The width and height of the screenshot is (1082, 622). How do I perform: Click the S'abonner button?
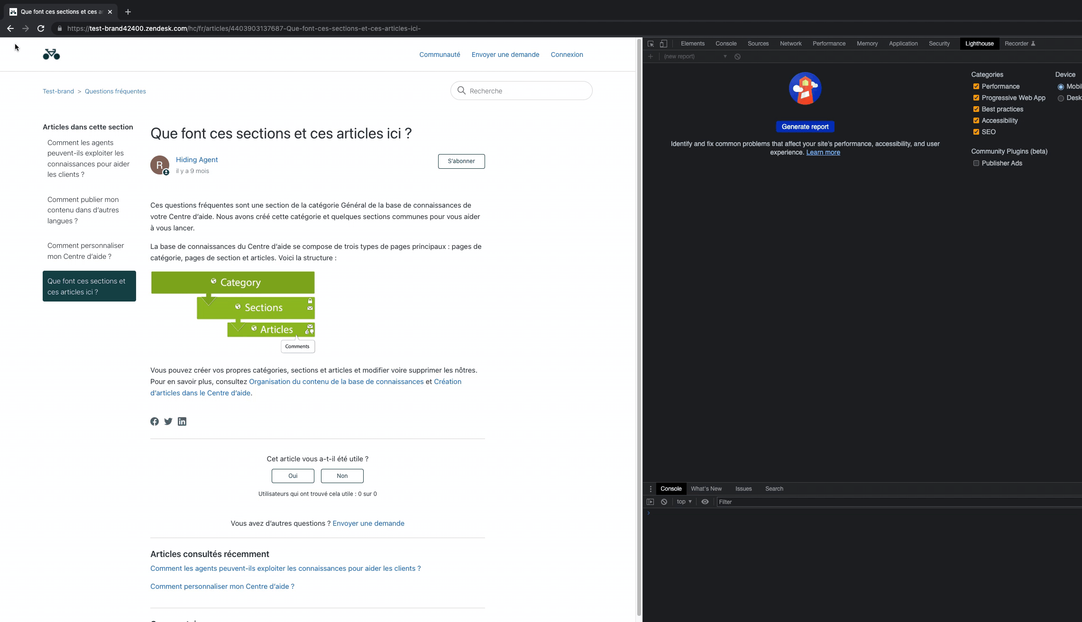pyautogui.click(x=461, y=161)
